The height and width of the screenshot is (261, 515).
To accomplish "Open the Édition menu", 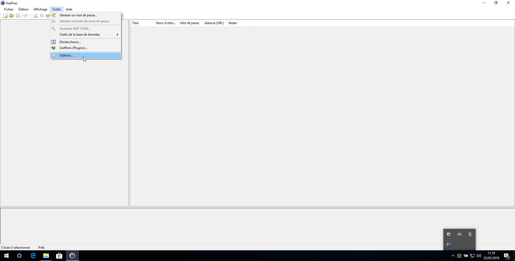I will pos(23,9).
